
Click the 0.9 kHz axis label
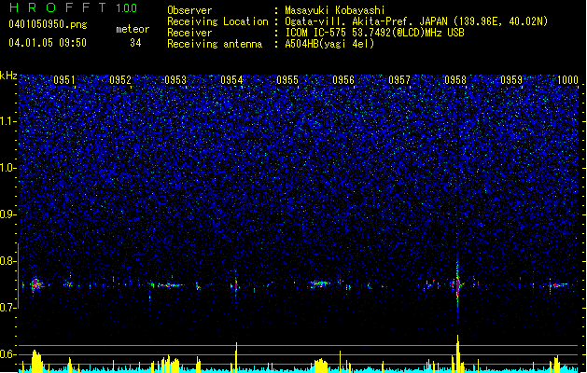click(8, 214)
